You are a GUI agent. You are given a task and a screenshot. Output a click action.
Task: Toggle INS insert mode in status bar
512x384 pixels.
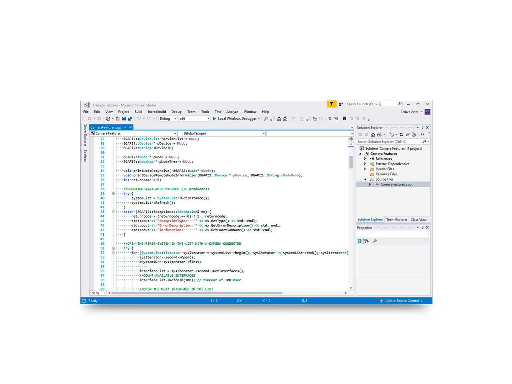304,301
